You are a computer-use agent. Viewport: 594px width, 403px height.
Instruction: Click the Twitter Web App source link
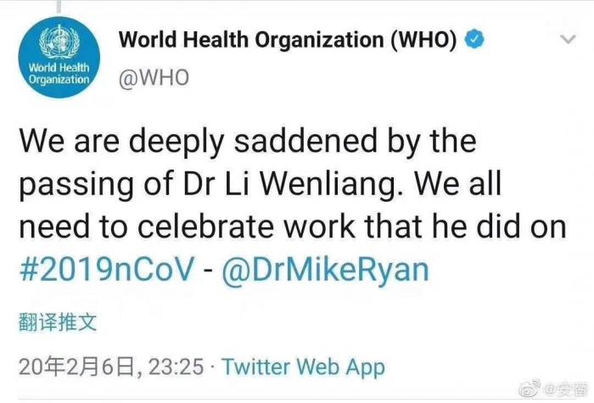(303, 367)
